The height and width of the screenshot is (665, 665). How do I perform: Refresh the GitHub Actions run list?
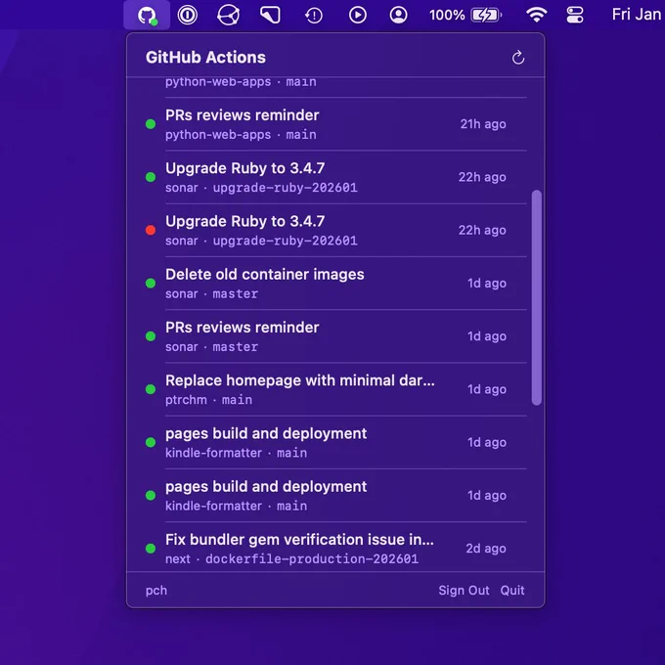(x=518, y=58)
